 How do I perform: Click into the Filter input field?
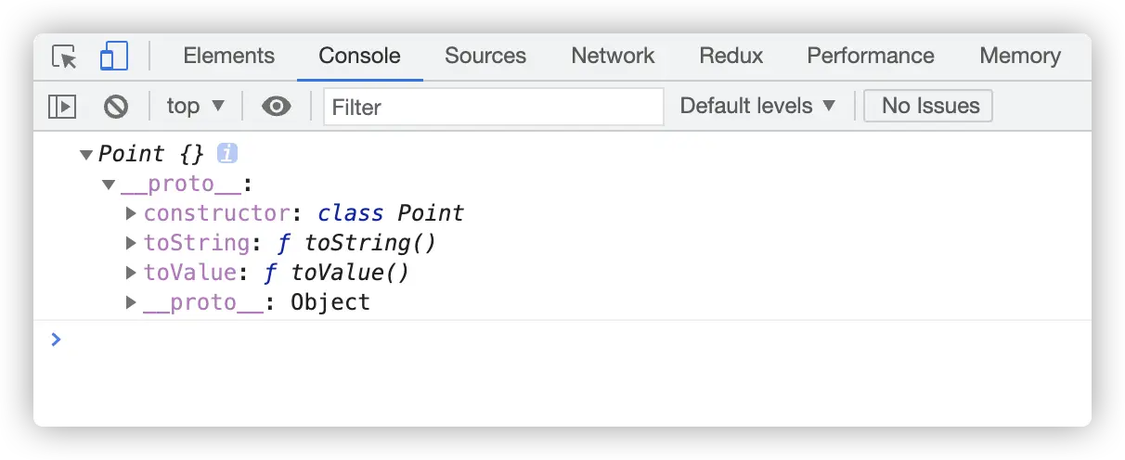492,107
